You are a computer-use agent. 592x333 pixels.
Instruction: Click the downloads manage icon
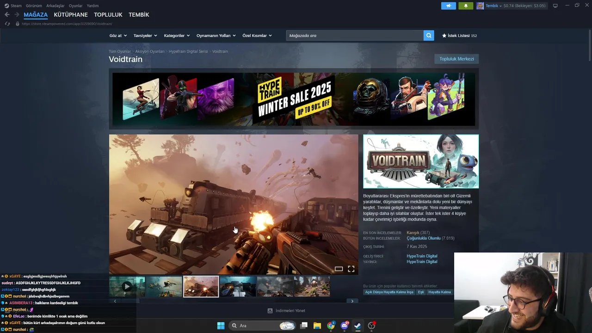[x=270, y=311]
